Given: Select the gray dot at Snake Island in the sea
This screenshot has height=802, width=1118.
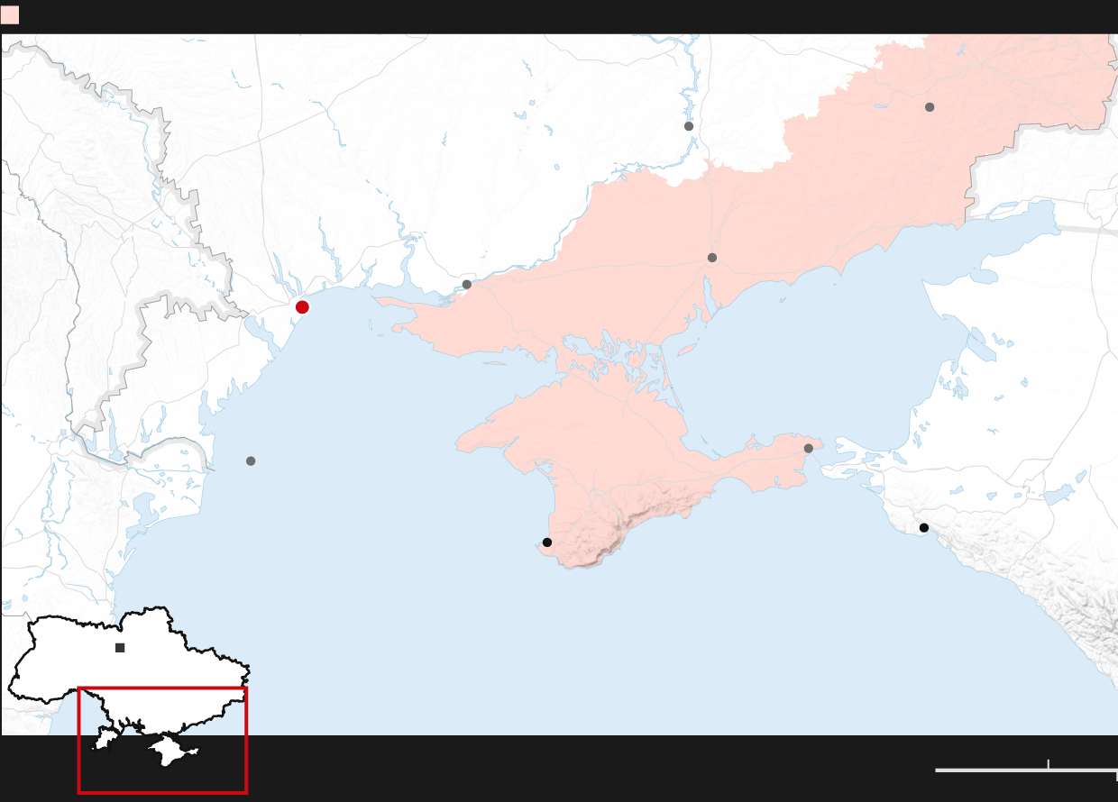Looking at the screenshot, I should pyautogui.click(x=251, y=461).
